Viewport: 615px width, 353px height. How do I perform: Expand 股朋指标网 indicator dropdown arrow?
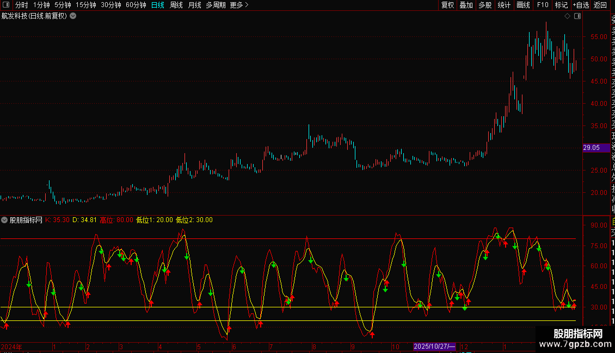(5, 220)
